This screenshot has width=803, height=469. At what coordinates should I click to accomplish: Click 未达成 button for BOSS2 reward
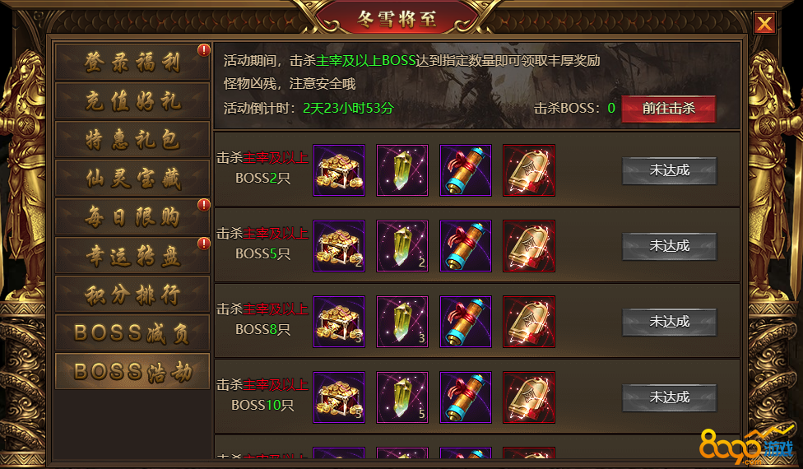(670, 170)
